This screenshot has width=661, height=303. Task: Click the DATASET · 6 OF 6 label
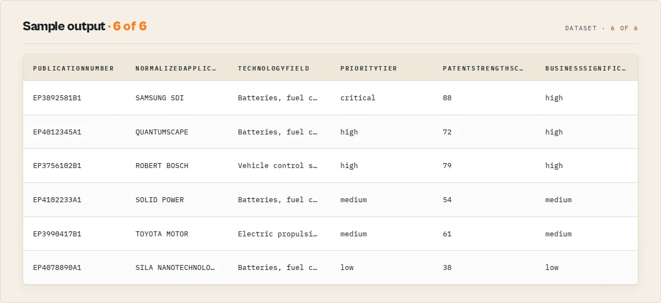tap(602, 28)
